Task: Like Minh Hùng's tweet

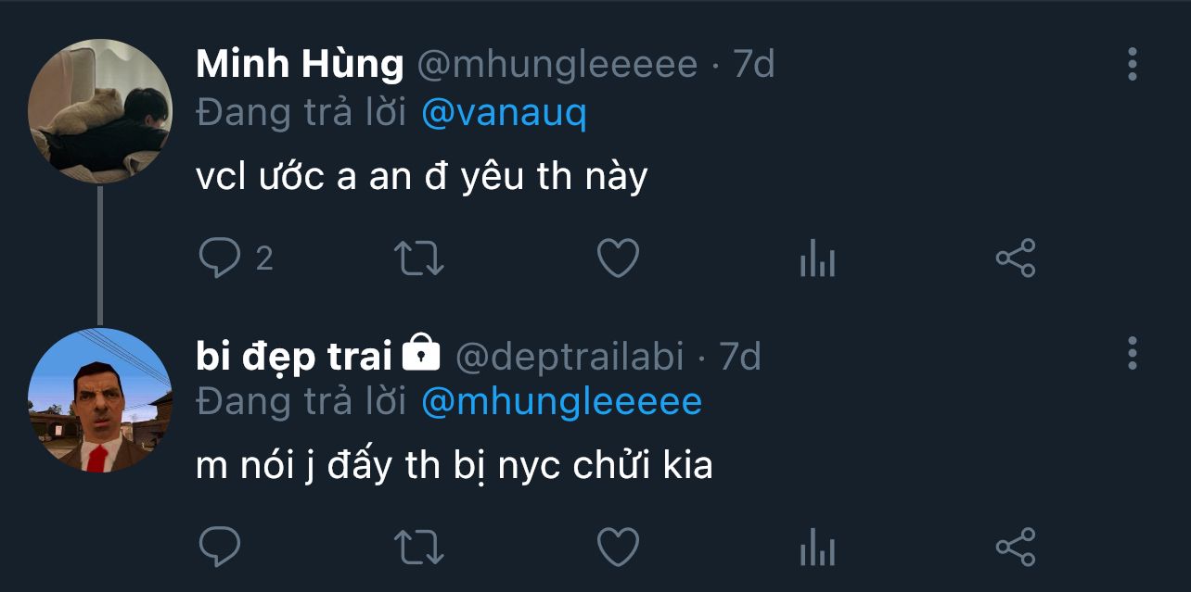Action: point(618,258)
